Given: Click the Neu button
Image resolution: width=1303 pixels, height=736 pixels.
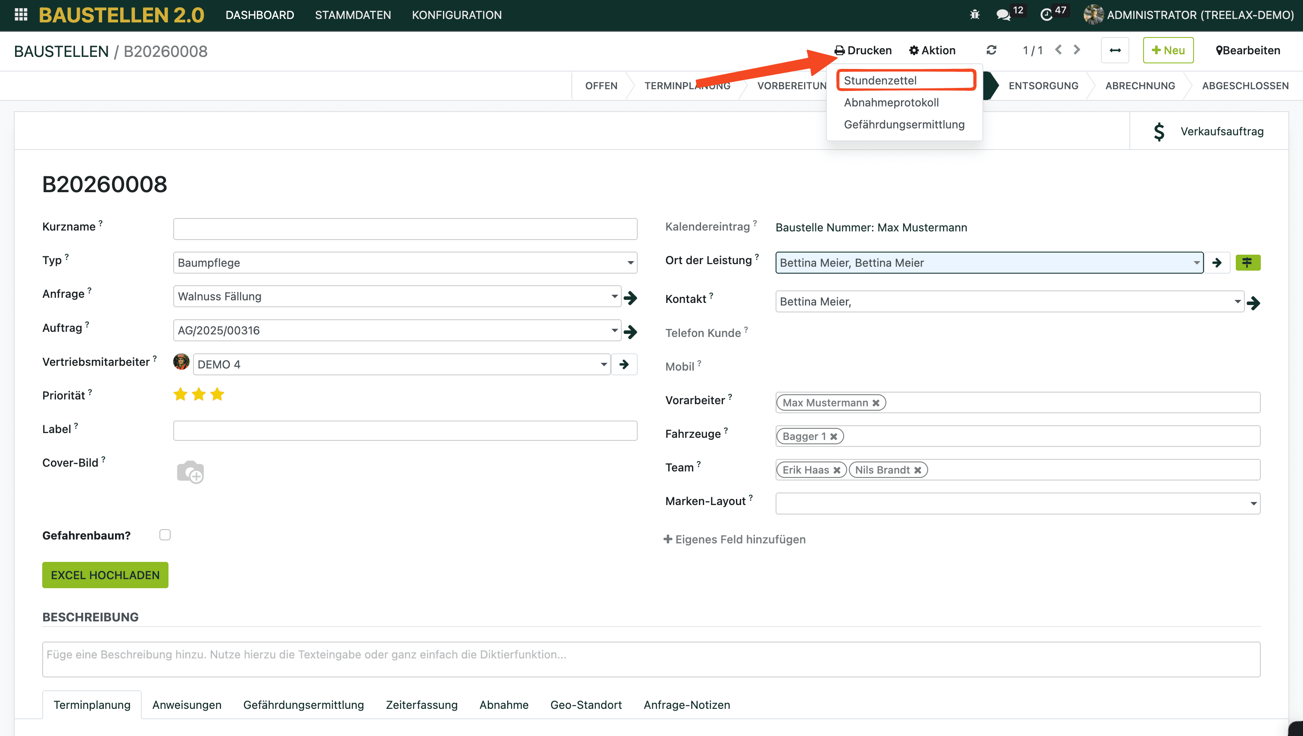Looking at the screenshot, I should [x=1168, y=50].
